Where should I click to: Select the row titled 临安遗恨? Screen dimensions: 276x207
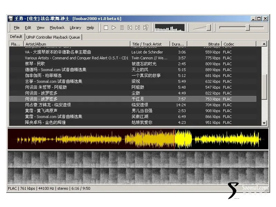pos(133,105)
